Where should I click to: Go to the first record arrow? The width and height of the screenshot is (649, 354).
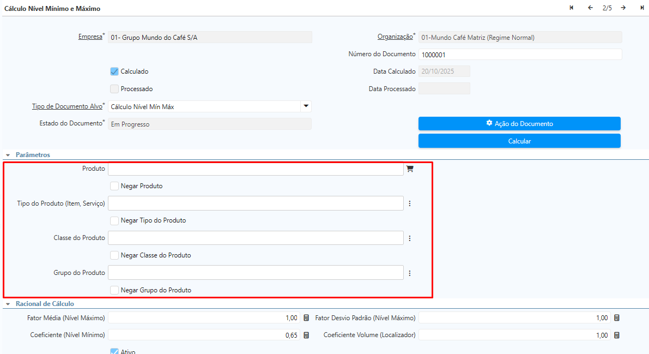(572, 8)
